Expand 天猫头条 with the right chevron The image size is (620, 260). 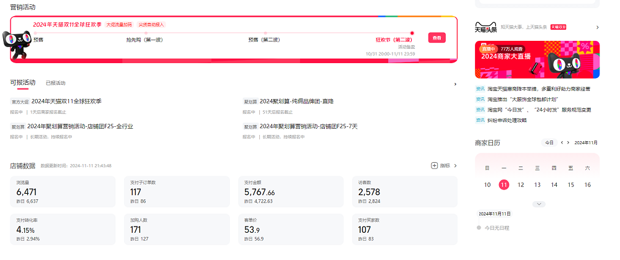[x=598, y=27]
